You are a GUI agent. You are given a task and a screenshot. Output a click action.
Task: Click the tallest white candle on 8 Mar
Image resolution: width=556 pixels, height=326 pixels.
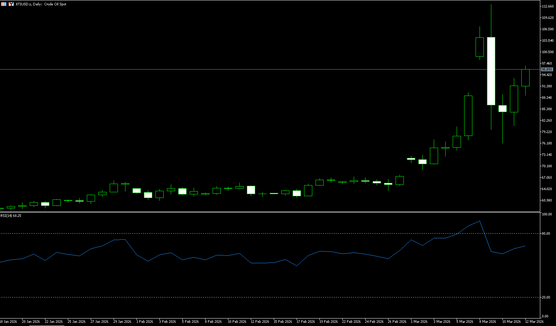click(x=491, y=71)
